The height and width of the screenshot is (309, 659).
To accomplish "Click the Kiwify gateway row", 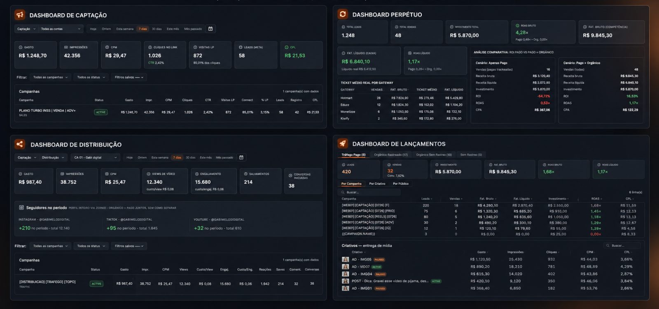I will pyautogui.click(x=402, y=118).
